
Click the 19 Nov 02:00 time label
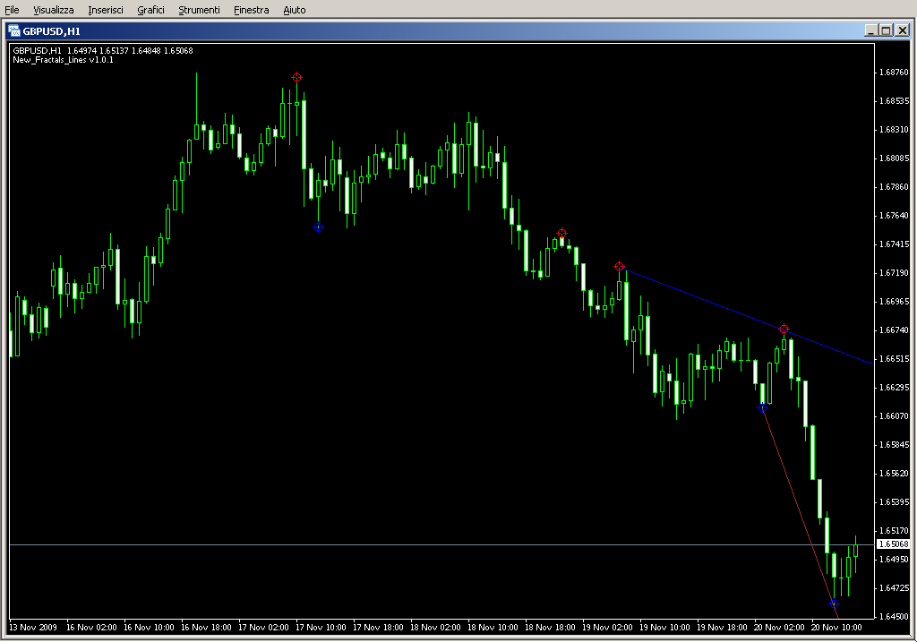coord(607,628)
